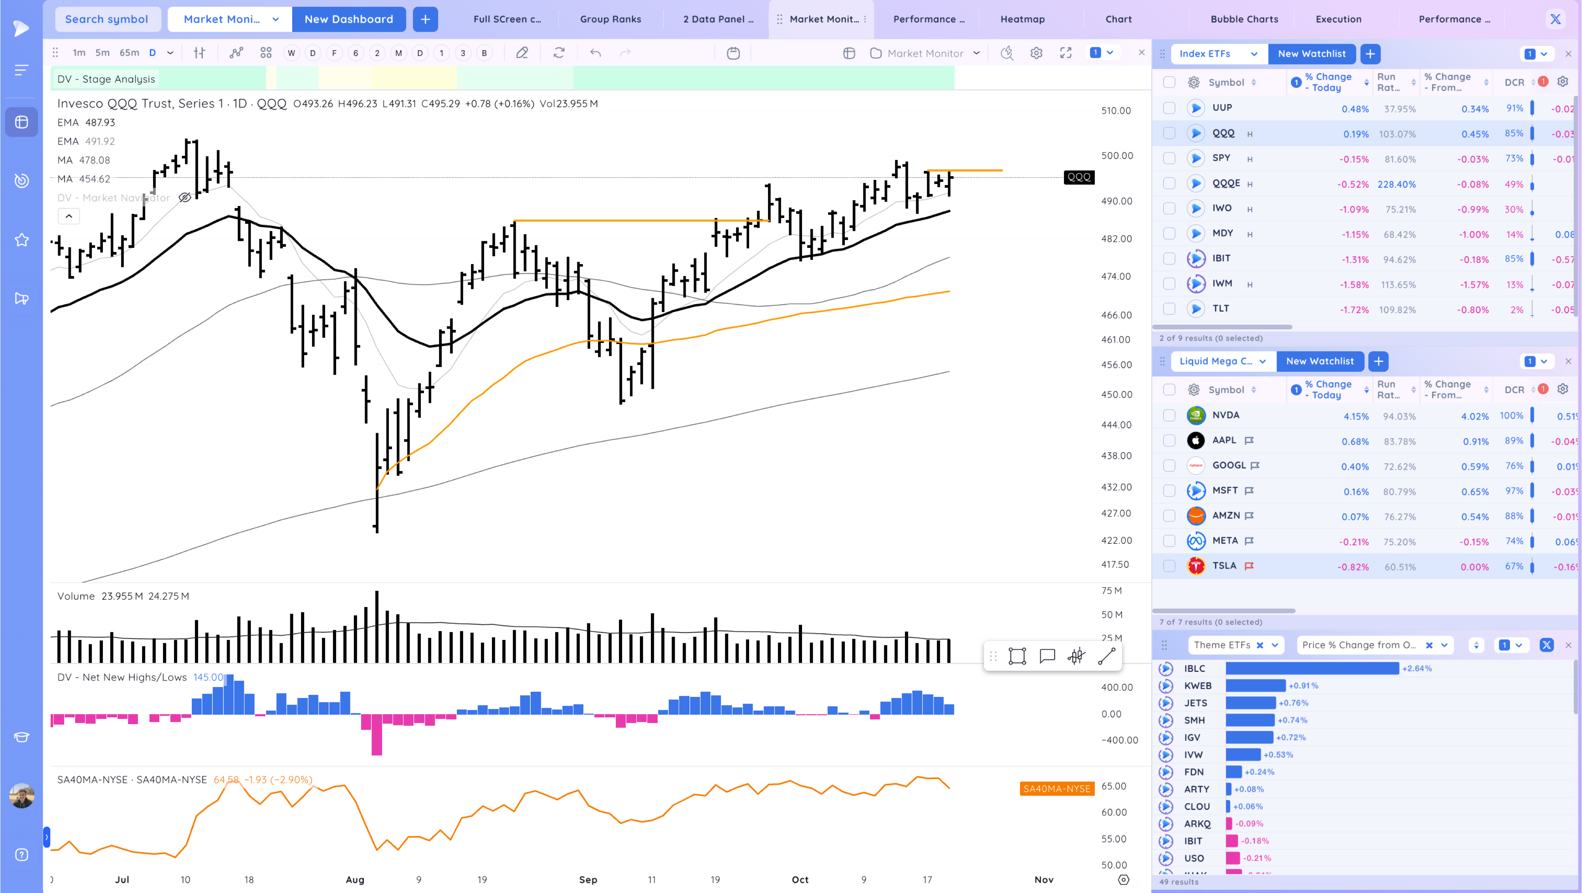Check the NVDA row checkbox
The width and height of the screenshot is (1582, 893).
pyautogui.click(x=1169, y=416)
